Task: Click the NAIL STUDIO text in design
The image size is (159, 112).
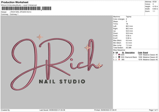Action: pyautogui.click(x=62, y=81)
